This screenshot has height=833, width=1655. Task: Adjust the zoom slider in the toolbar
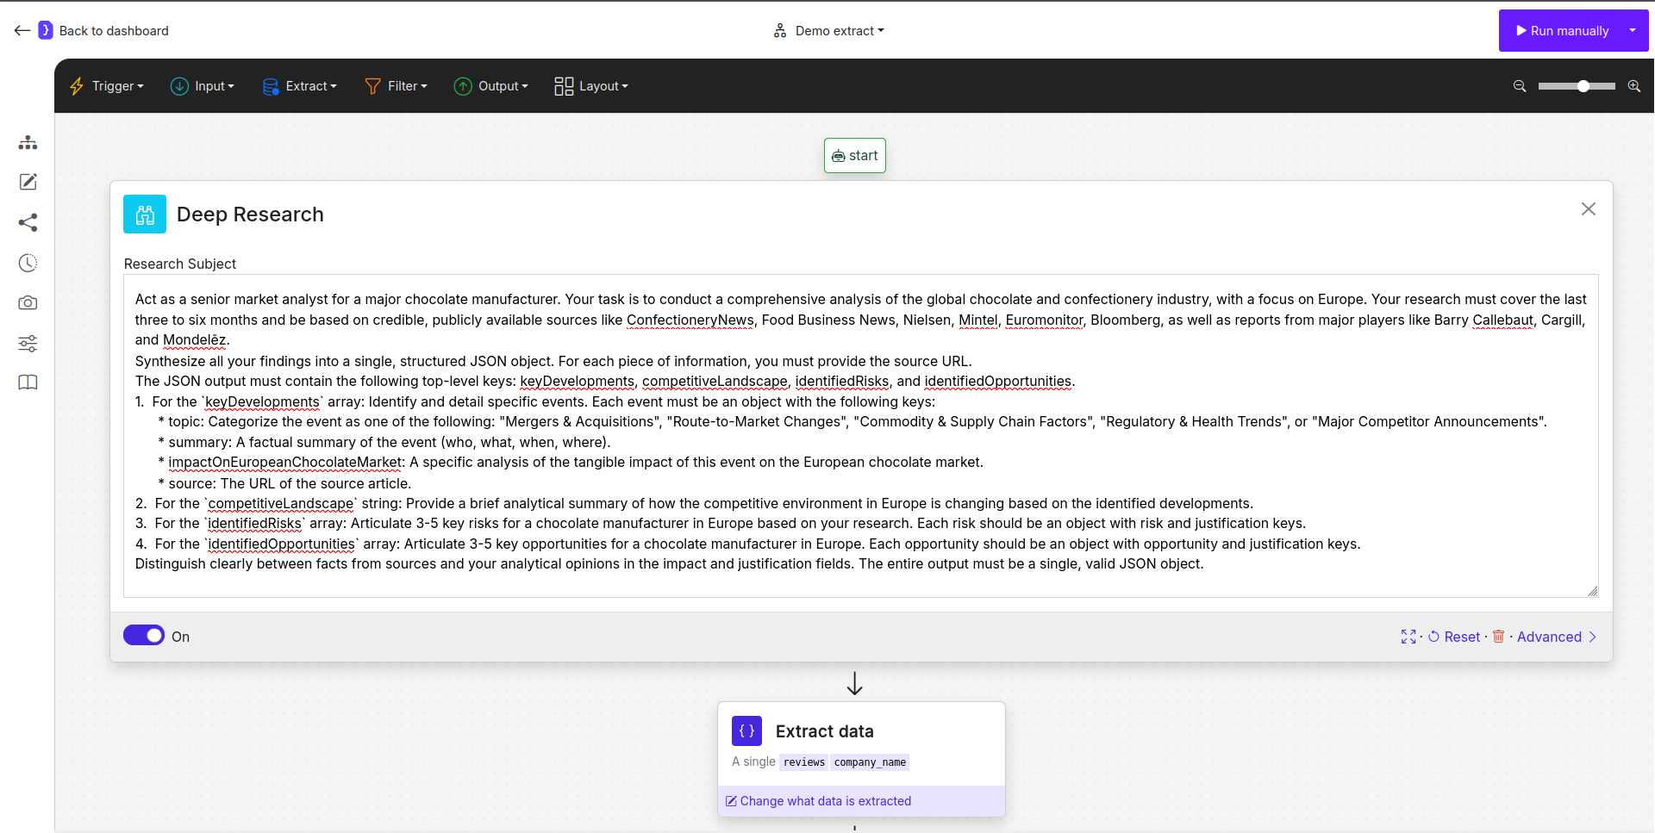pyautogui.click(x=1581, y=86)
